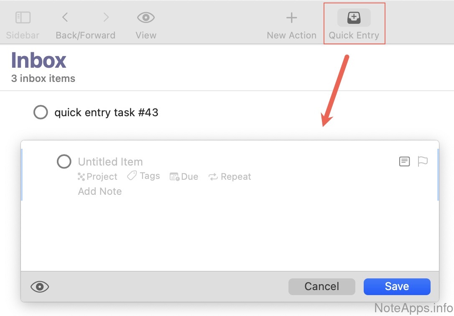The image size is (454, 316).
Task: Click the Back arrow in toolbar
Action: (x=65, y=18)
